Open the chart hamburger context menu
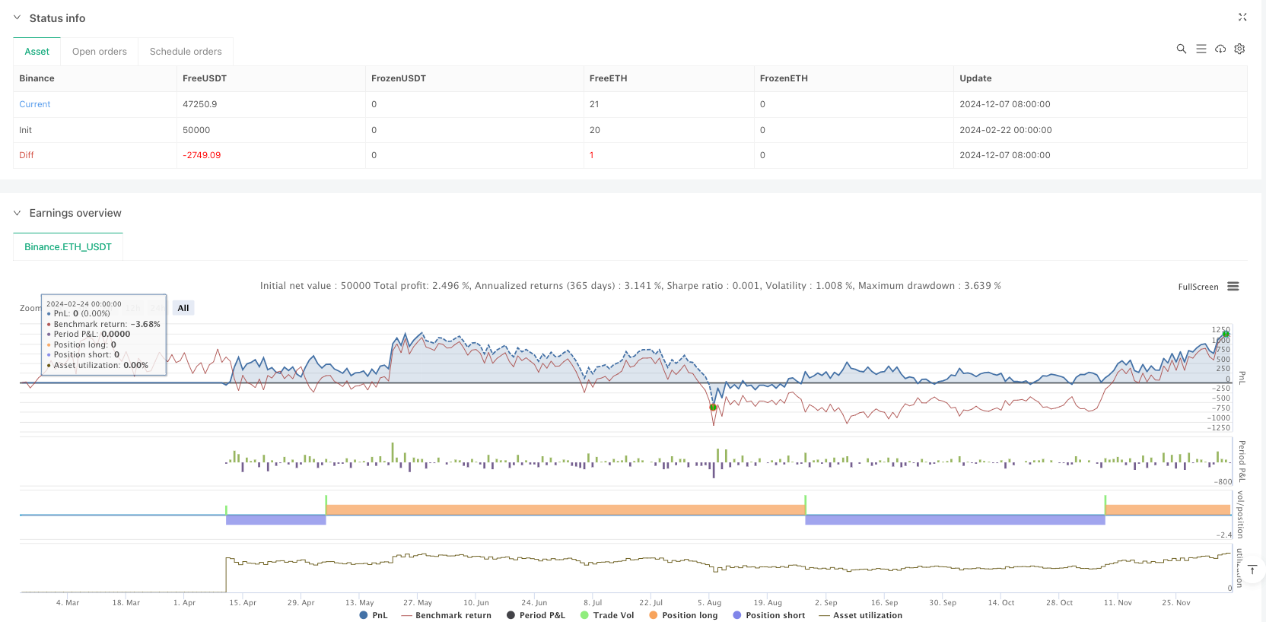 tap(1233, 287)
